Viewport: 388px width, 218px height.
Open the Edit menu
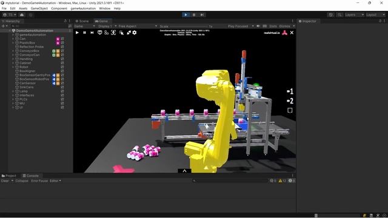(x=13, y=8)
